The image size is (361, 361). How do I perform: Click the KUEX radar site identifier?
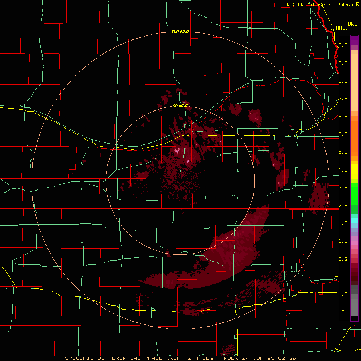click(x=231, y=358)
